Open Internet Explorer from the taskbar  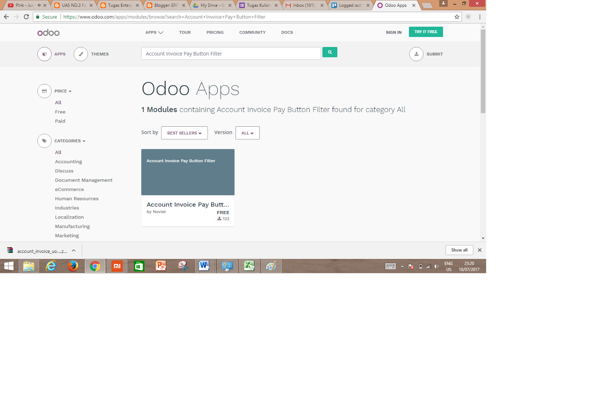(x=51, y=266)
